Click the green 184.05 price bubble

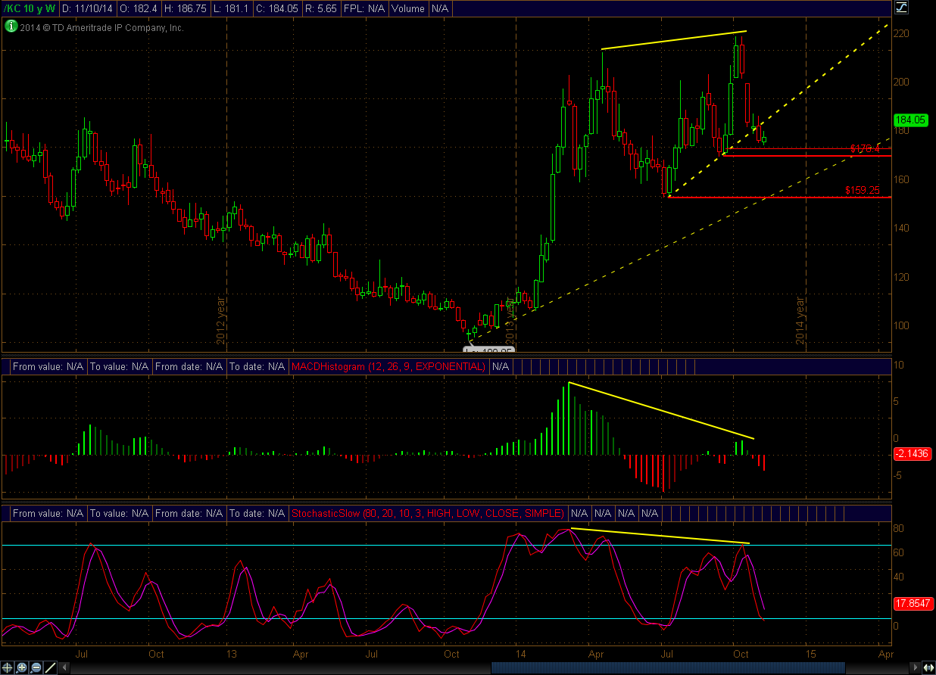(x=910, y=120)
